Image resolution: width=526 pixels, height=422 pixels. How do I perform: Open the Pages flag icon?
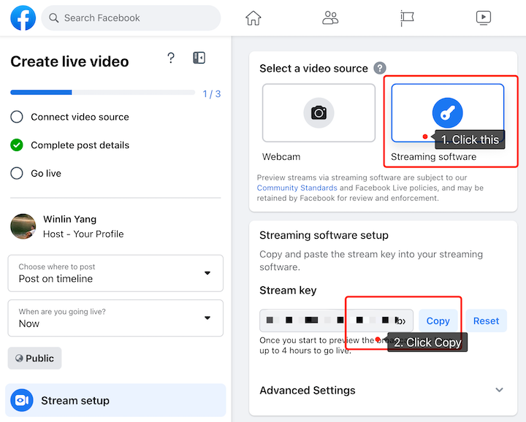[407, 18]
